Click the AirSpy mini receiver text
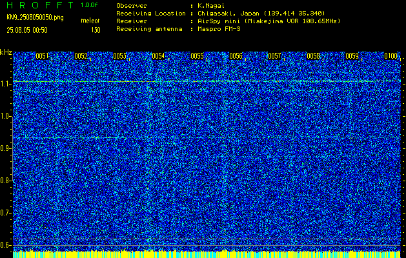This screenshot has height=258, width=406. point(269,21)
